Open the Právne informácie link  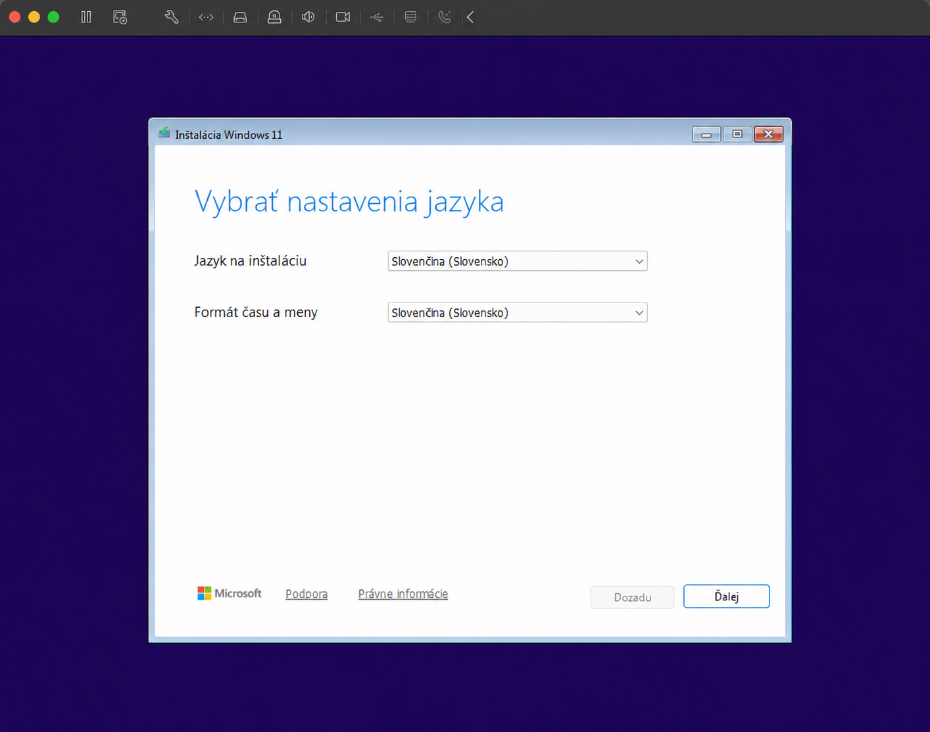click(x=403, y=594)
